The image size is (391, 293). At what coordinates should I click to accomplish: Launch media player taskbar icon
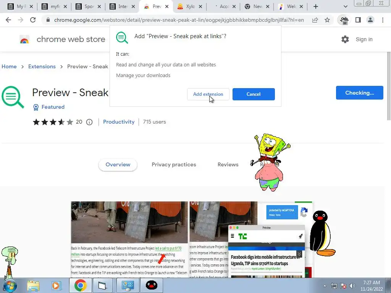[56, 285]
